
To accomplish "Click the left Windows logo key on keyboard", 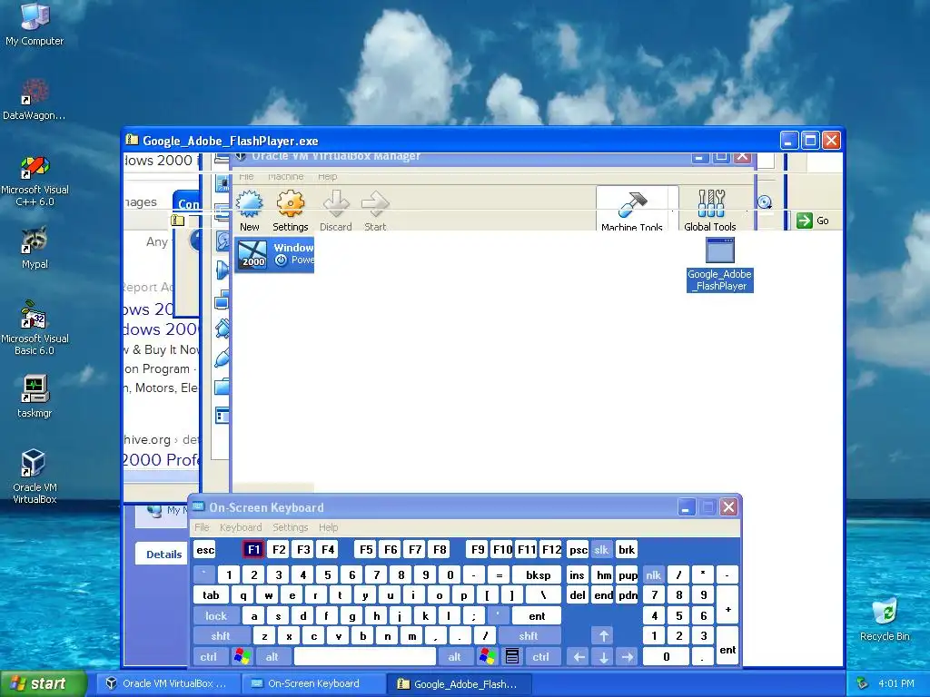I will coord(242,657).
